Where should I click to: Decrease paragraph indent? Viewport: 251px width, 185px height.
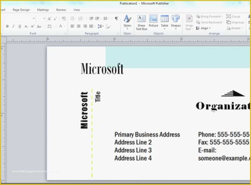pos(91,19)
